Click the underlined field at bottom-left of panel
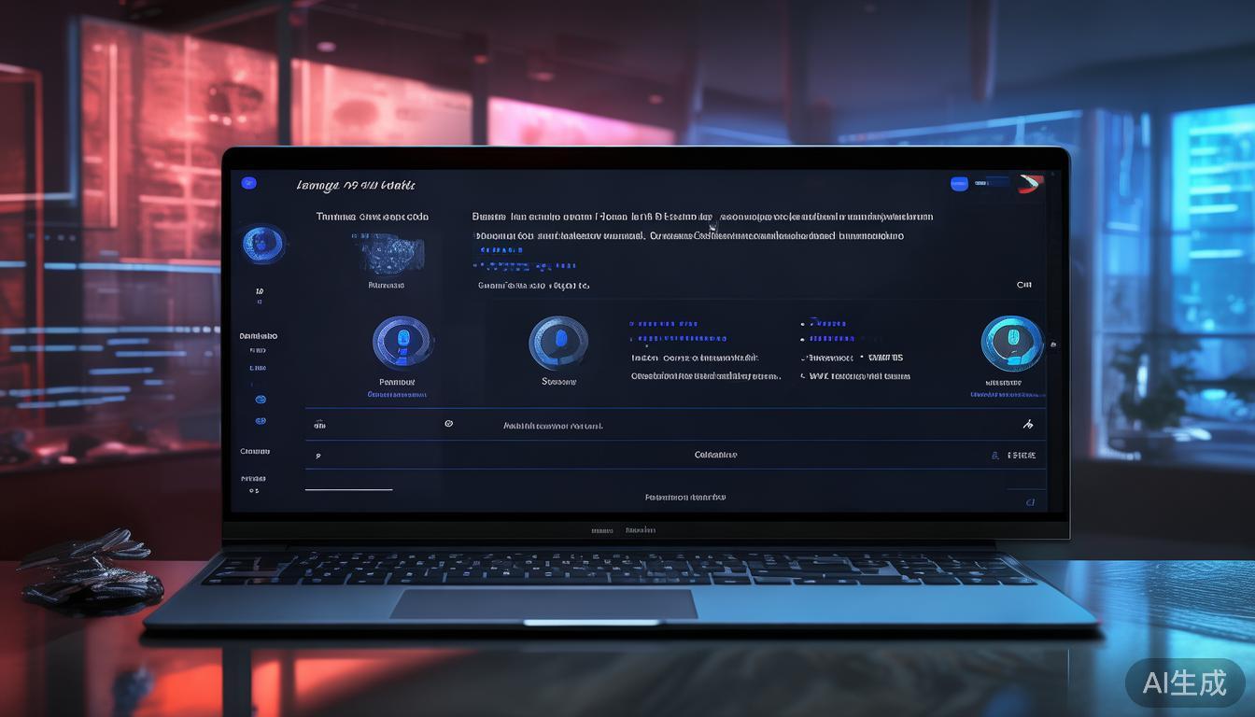1255x717 pixels. pos(348,487)
